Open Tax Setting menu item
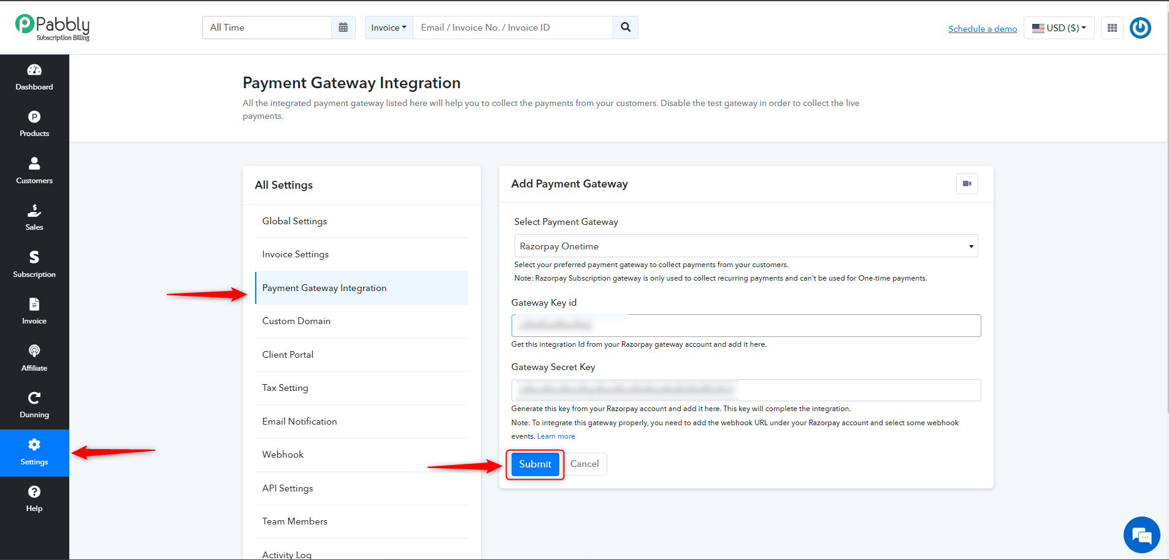The height and width of the screenshot is (560, 1169). [x=362, y=388]
